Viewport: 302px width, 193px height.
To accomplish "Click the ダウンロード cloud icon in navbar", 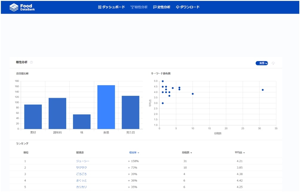I will coord(177,7).
